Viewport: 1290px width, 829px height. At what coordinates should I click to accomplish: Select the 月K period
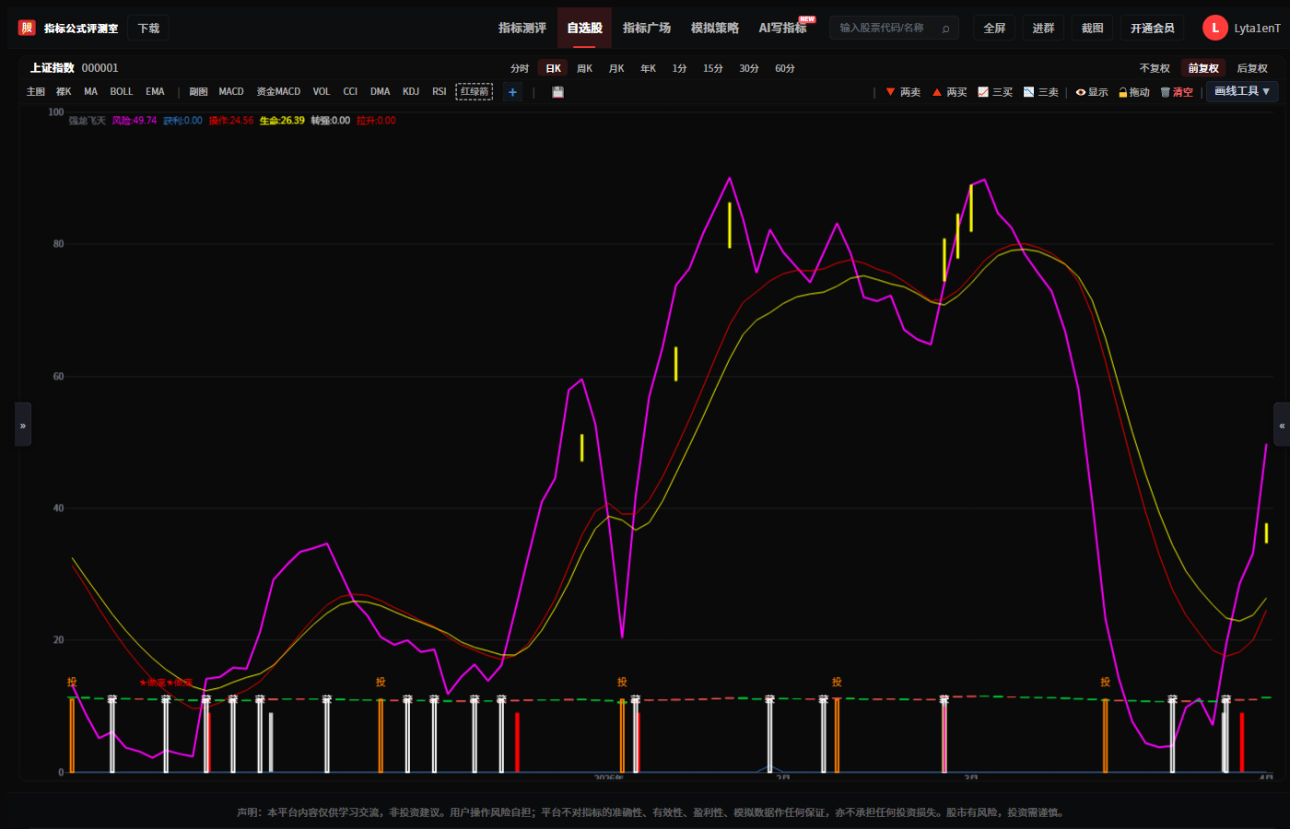[x=616, y=68]
